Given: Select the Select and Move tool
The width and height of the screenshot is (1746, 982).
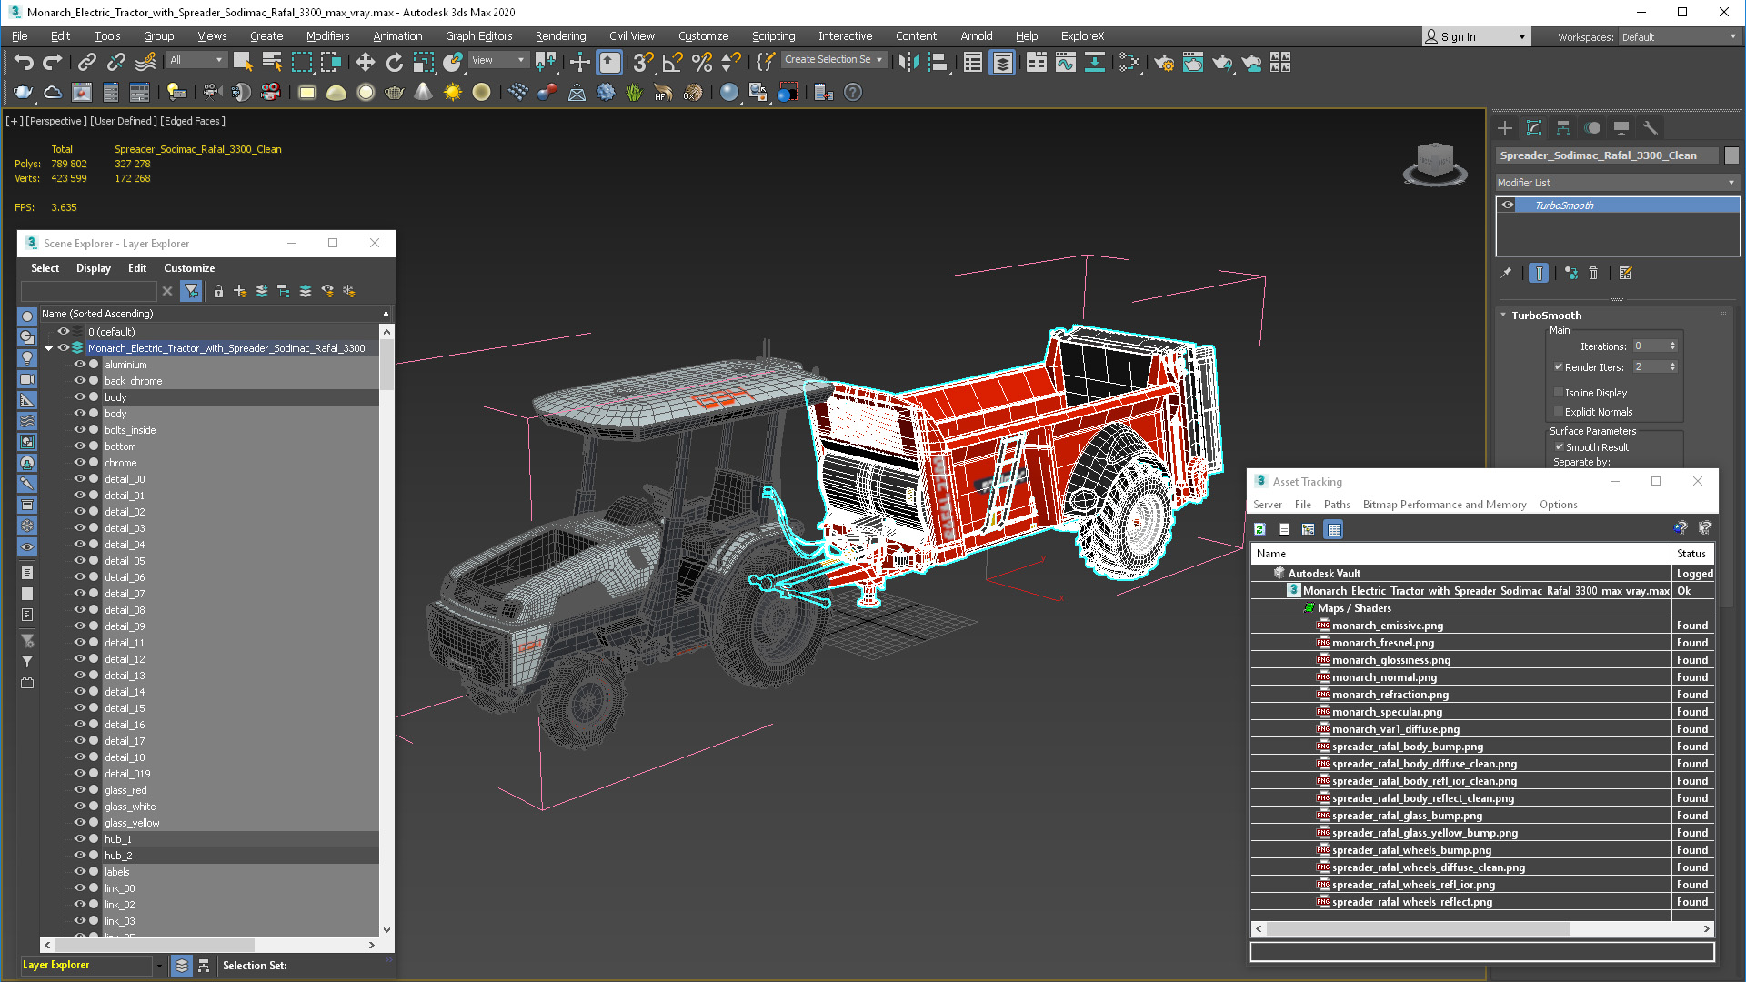Looking at the screenshot, I should click(365, 62).
